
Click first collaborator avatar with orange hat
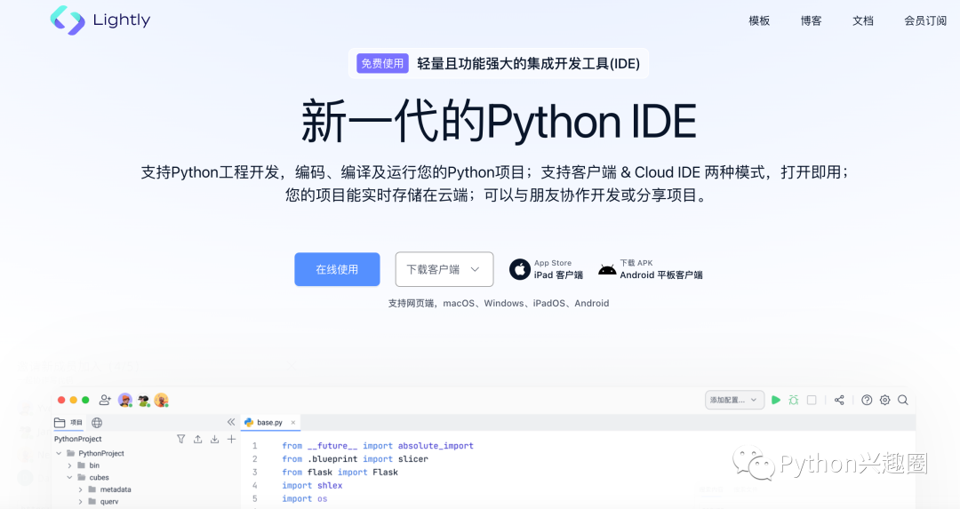click(125, 400)
